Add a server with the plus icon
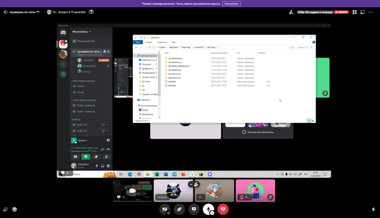 (63, 64)
